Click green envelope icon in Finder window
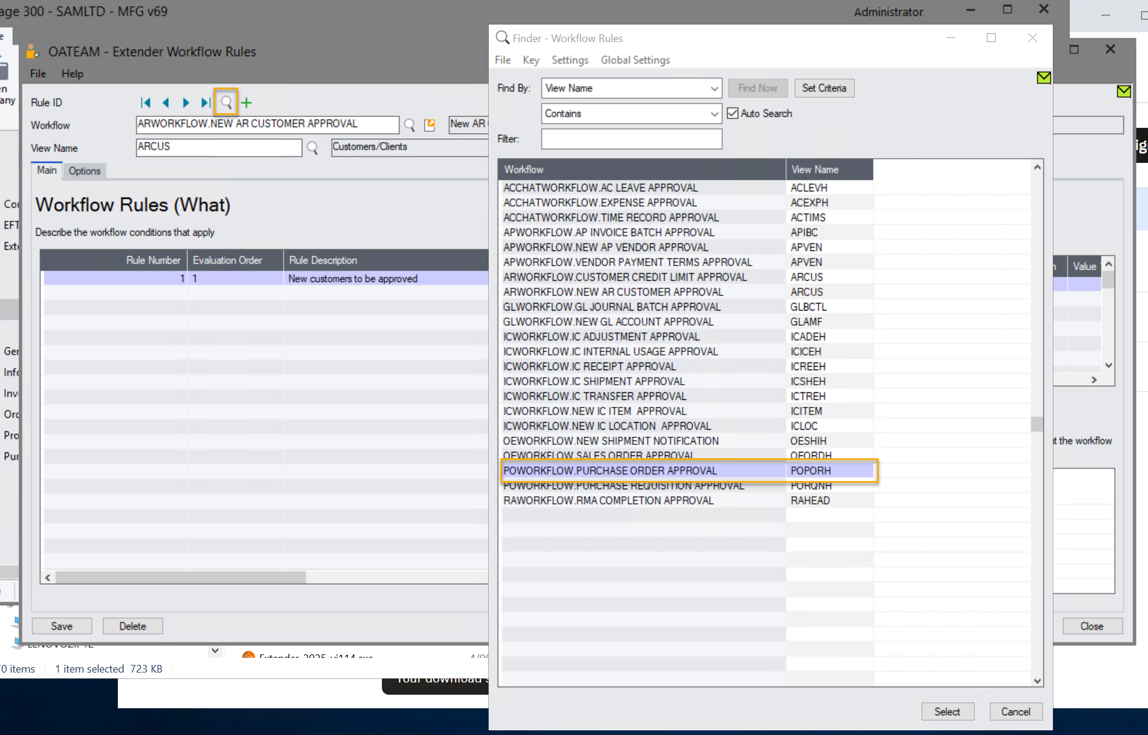Viewport: 1148px width, 735px height. [x=1043, y=77]
